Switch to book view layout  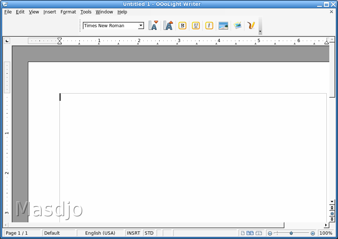click(259, 233)
